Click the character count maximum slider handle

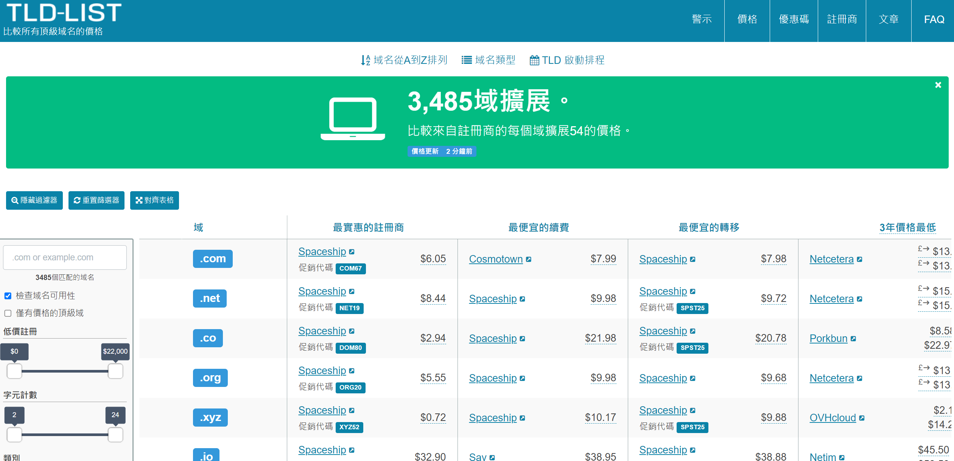click(115, 435)
